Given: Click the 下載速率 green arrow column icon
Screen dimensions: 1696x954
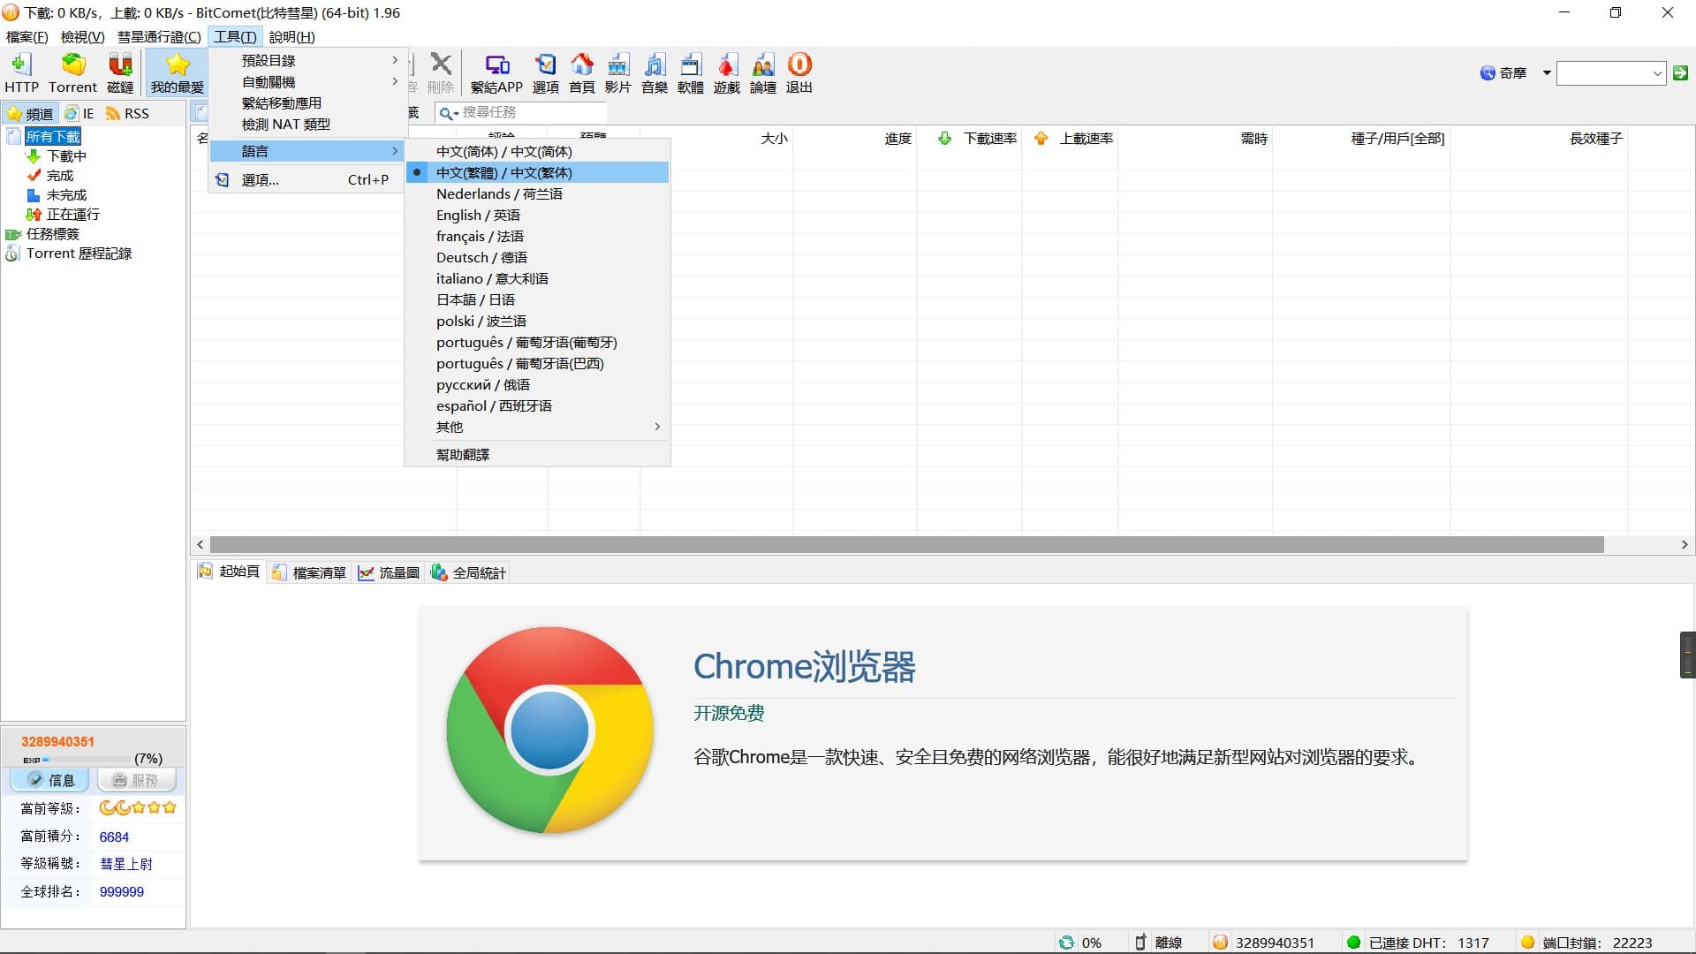Looking at the screenshot, I should 944,139.
